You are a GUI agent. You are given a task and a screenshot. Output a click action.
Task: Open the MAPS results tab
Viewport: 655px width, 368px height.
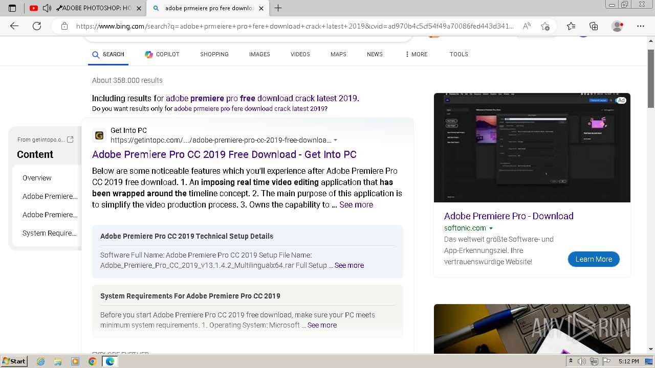338,54
